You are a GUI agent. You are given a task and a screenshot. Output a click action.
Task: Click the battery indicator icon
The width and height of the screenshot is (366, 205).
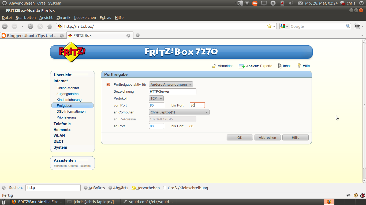coord(282,3)
